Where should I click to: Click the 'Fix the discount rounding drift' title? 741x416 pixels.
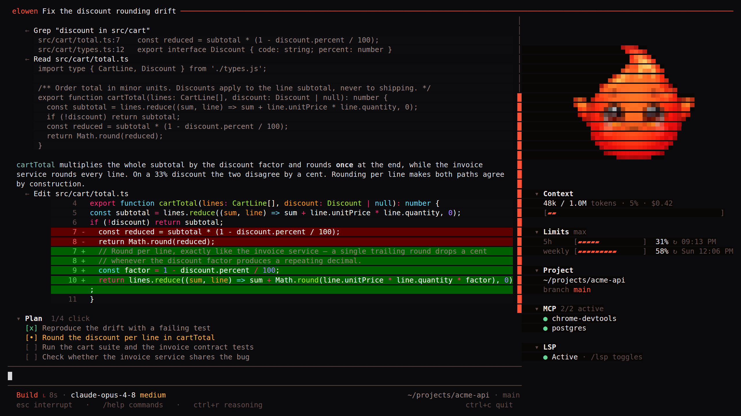tap(109, 11)
